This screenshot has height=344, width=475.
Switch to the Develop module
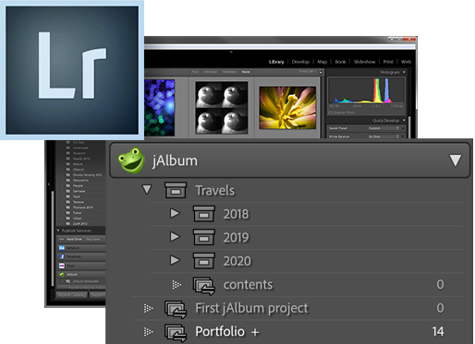click(300, 62)
